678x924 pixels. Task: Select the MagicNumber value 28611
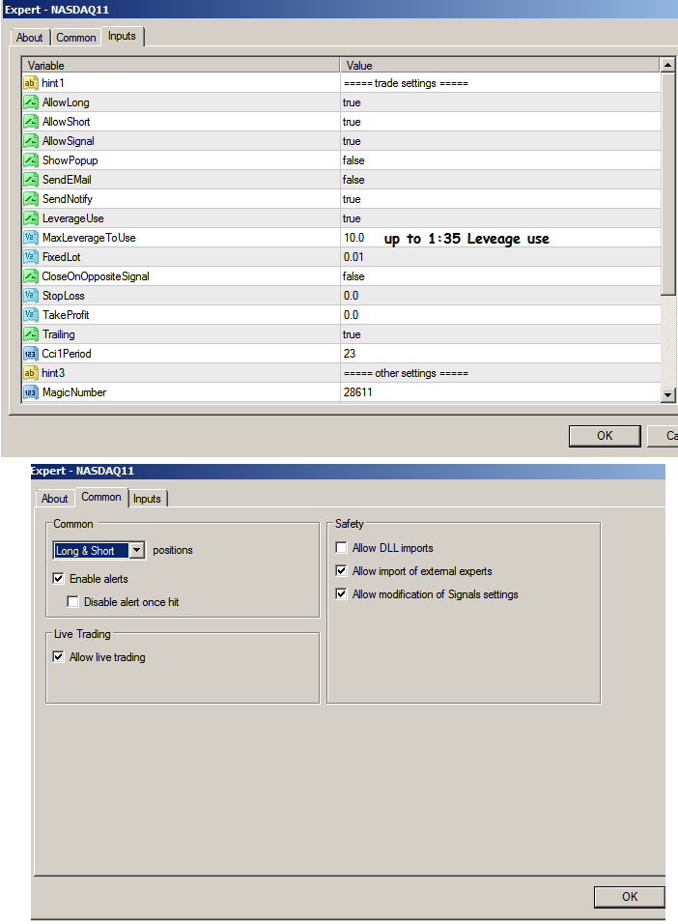click(x=358, y=391)
